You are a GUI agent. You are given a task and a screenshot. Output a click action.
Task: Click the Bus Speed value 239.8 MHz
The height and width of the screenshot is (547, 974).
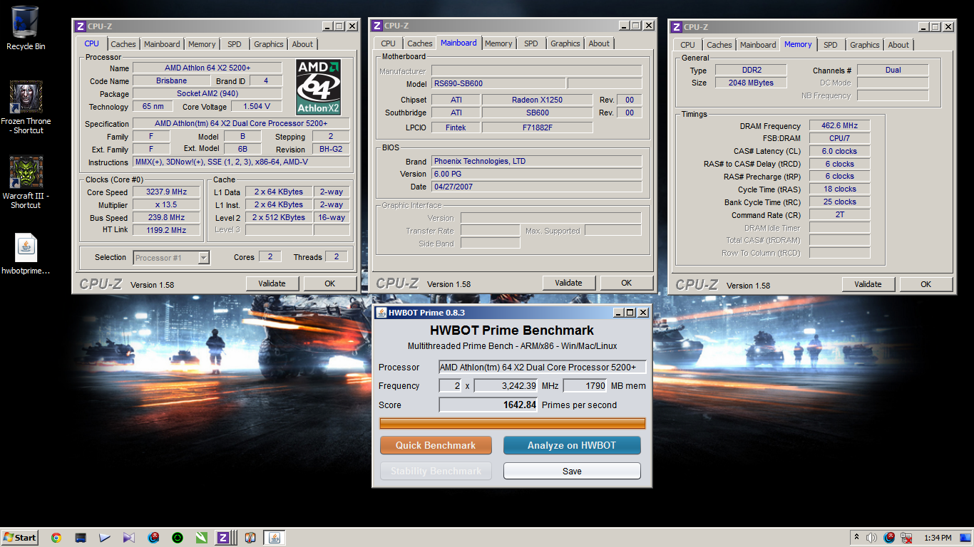click(167, 218)
